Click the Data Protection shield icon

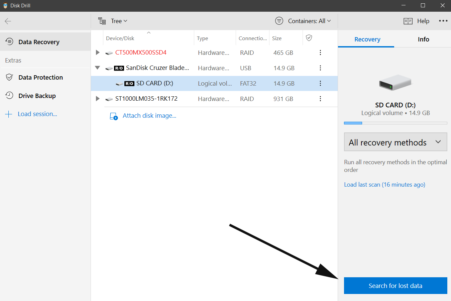point(9,77)
